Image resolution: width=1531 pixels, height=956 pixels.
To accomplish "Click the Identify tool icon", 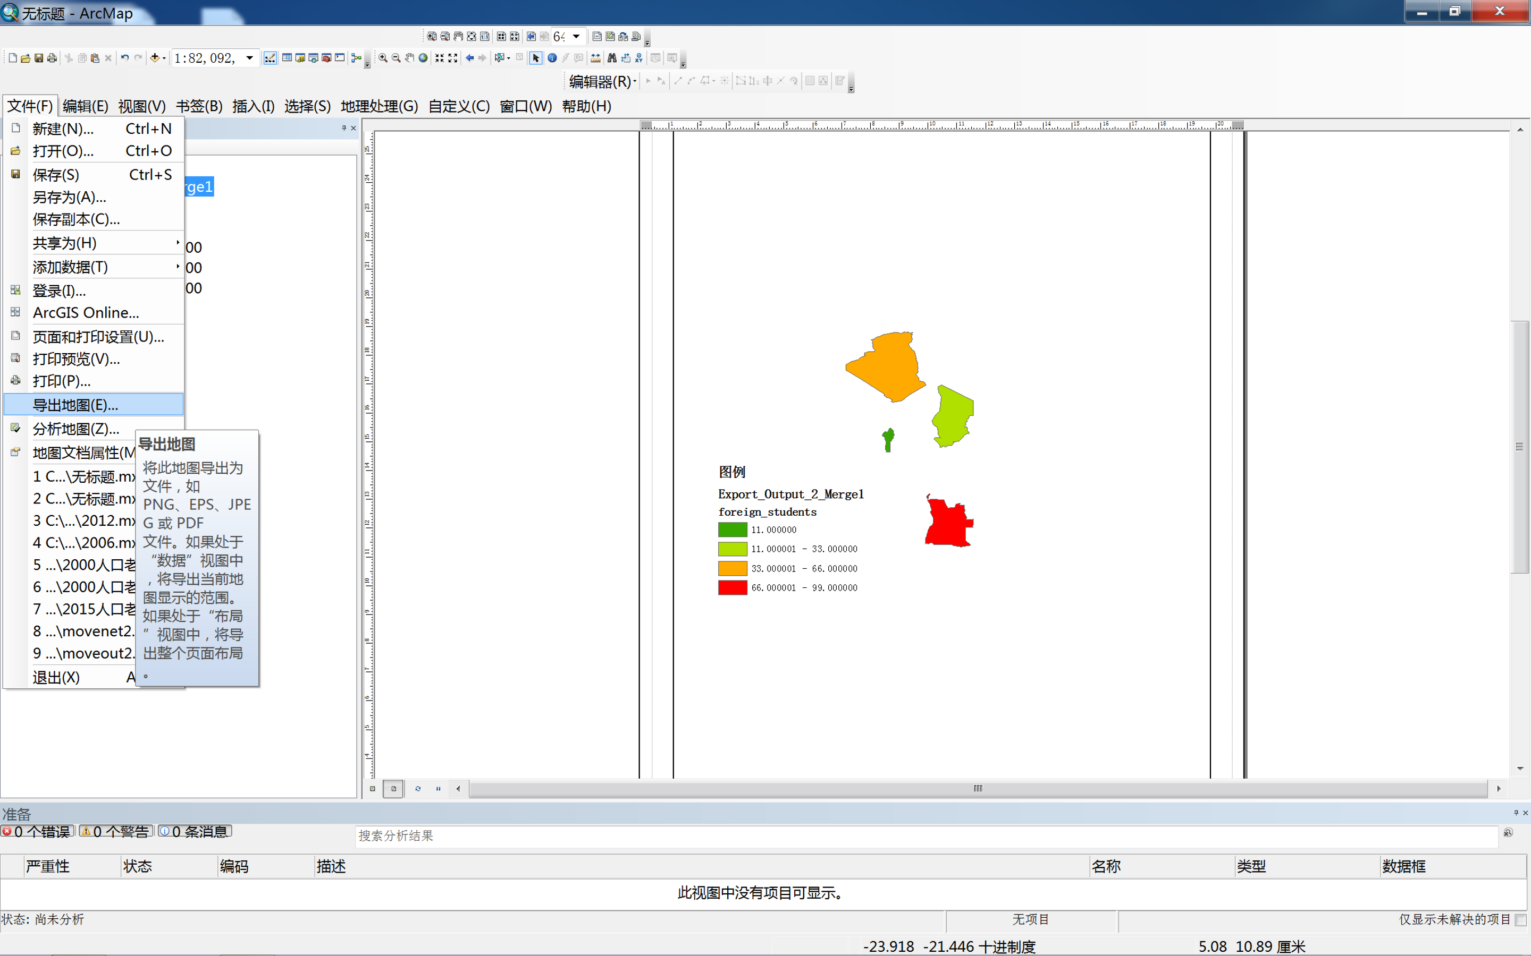I will tap(552, 58).
